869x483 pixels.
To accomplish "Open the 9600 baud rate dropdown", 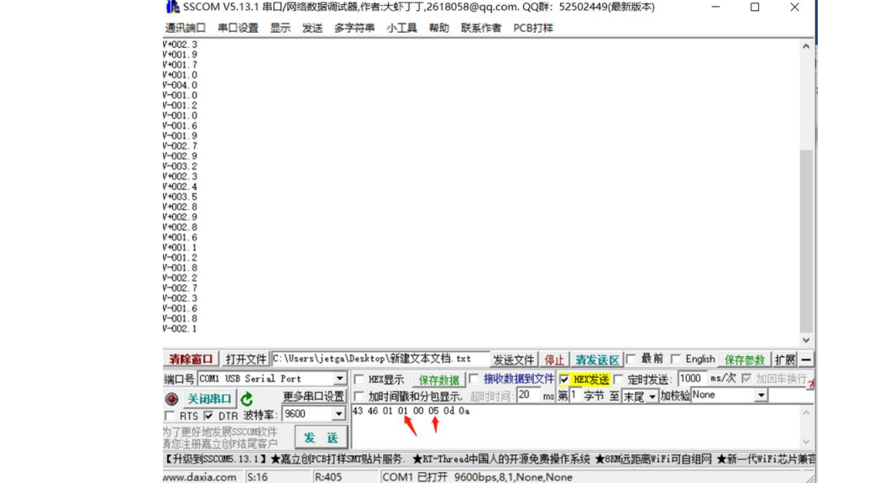I will (x=339, y=414).
